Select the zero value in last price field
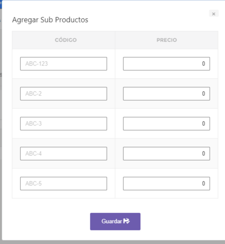225x244 pixels. click(x=204, y=183)
